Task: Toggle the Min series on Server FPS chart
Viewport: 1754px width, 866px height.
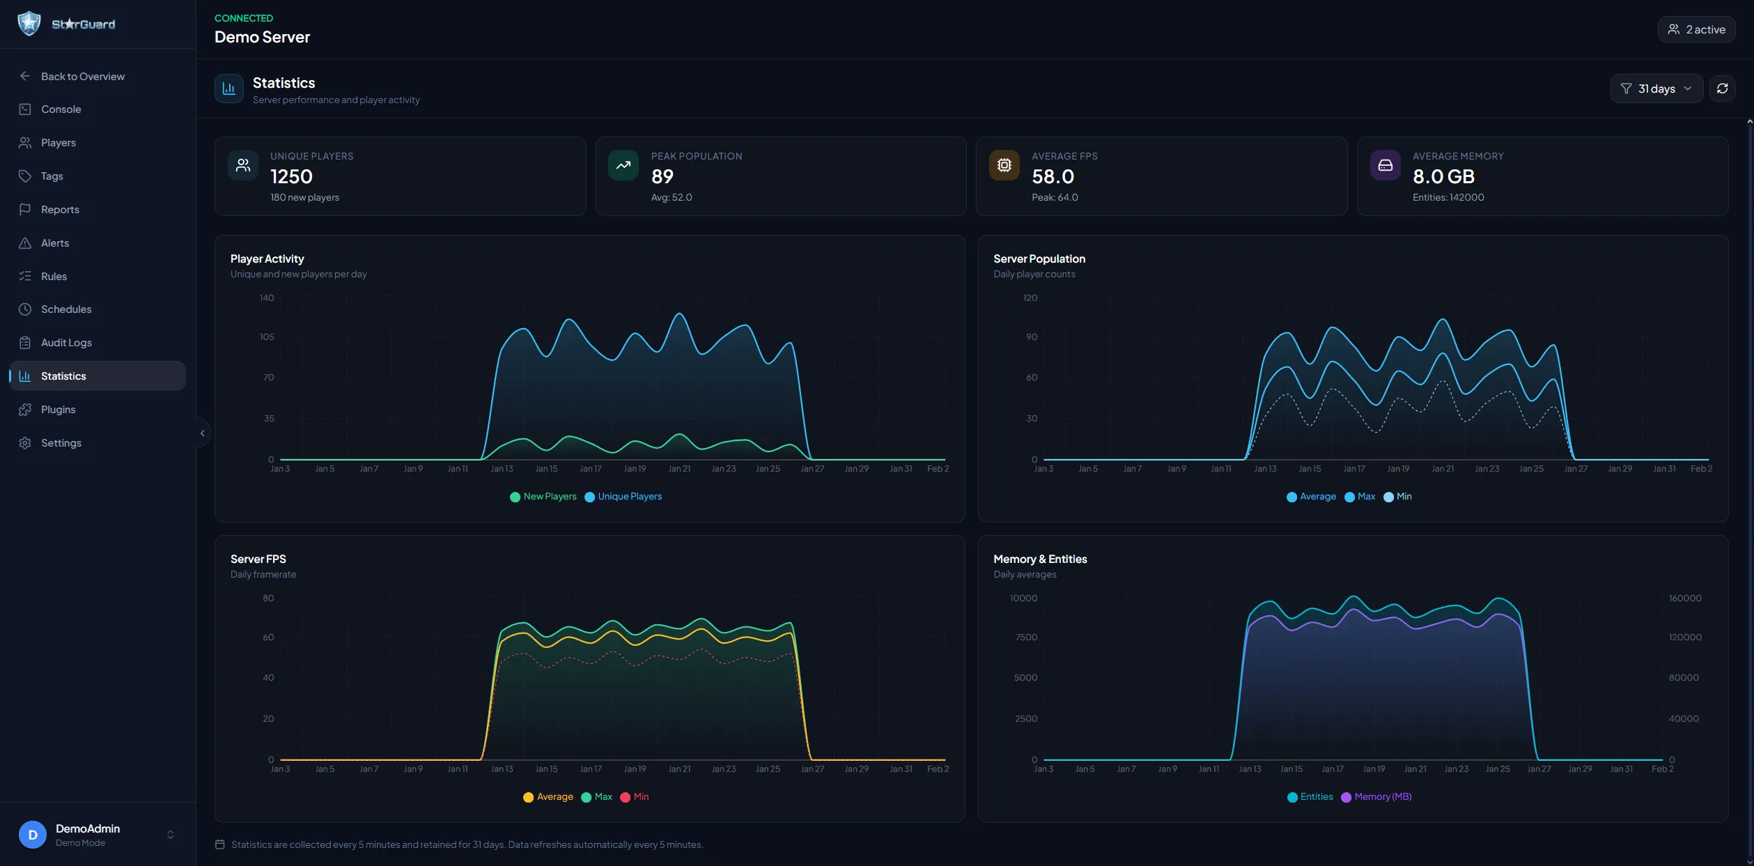Action: click(634, 796)
